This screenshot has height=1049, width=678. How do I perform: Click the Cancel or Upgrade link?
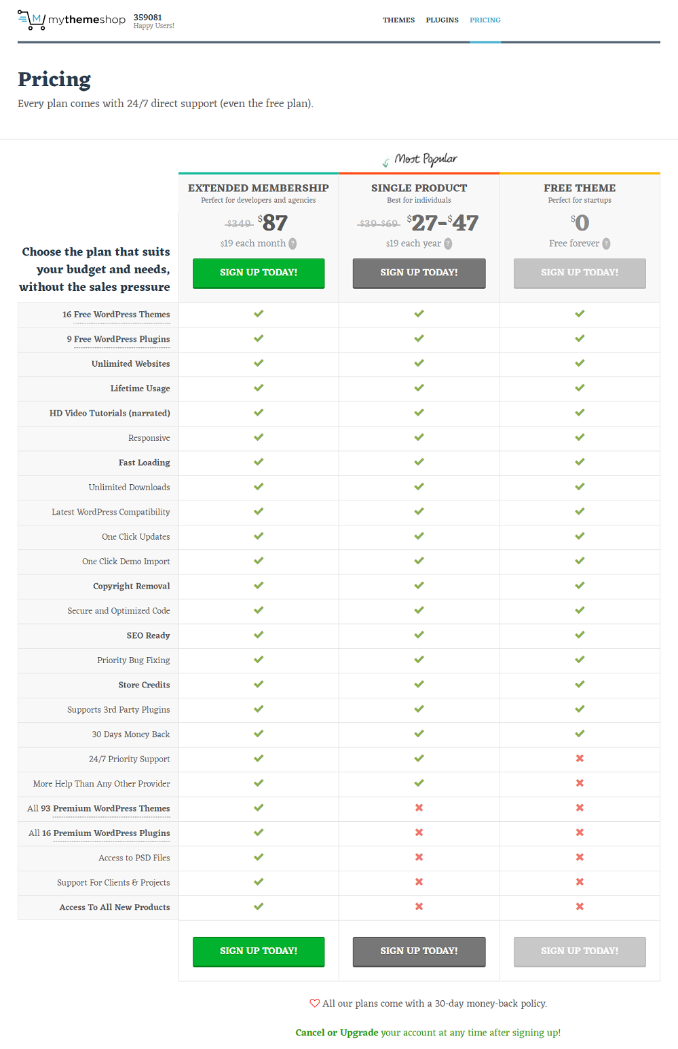coord(337,1033)
